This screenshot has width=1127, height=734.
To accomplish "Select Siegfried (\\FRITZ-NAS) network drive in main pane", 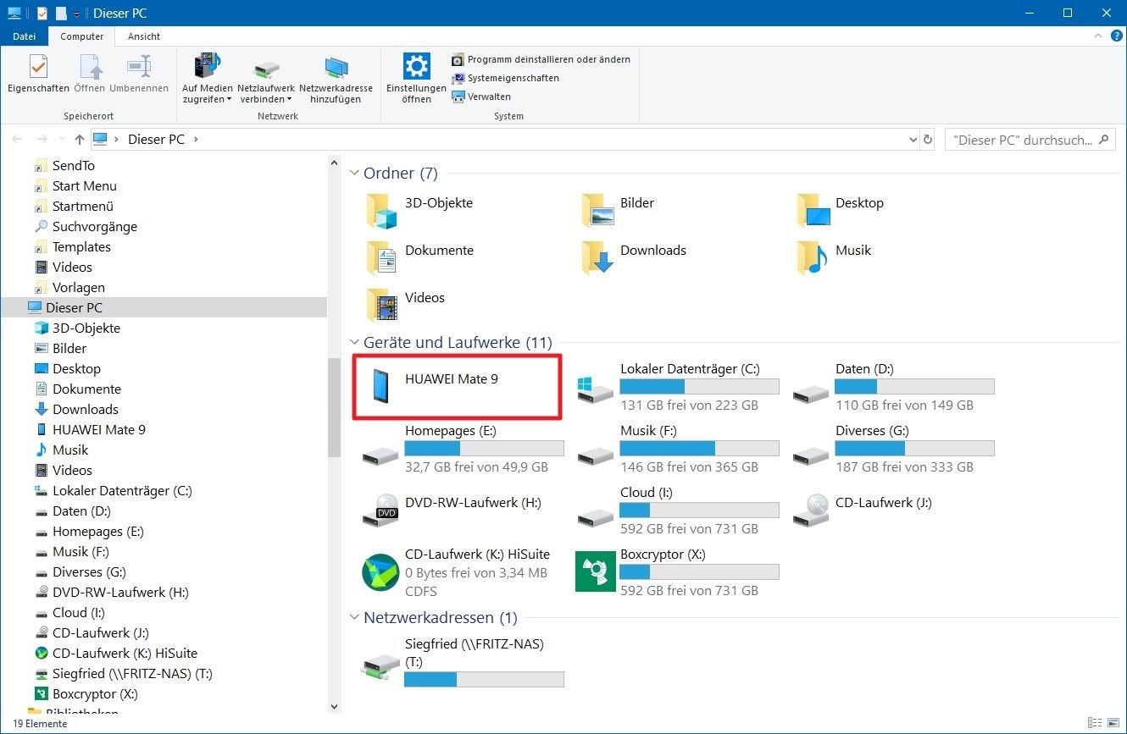I will click(463, 661).
